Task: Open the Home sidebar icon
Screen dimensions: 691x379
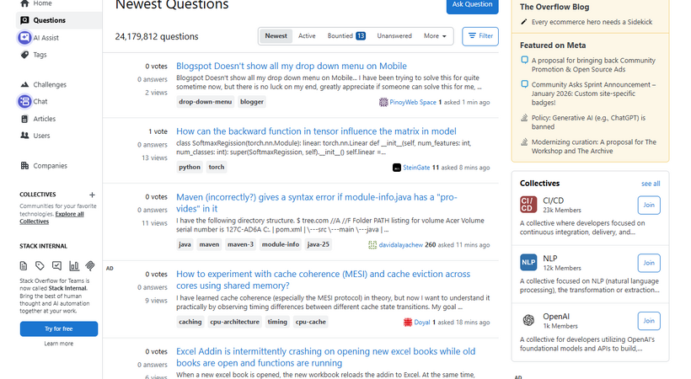Action: click(24, 3)
